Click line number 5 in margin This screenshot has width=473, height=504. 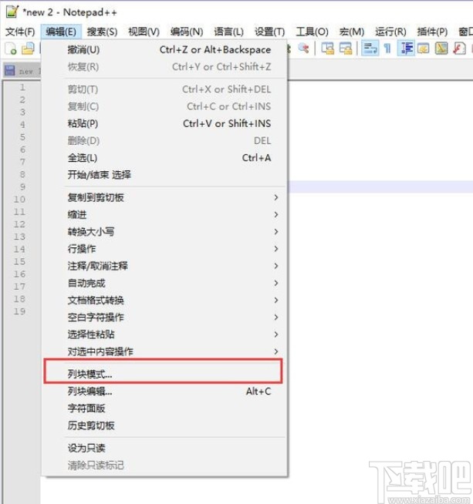click(x=22, y=137)
